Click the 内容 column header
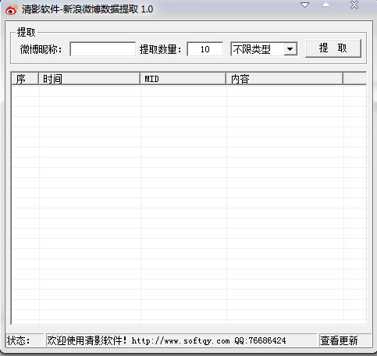 point(285,79)
